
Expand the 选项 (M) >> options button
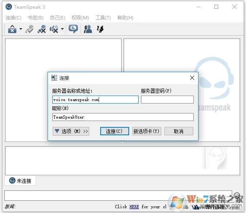[x=71, y=131]
